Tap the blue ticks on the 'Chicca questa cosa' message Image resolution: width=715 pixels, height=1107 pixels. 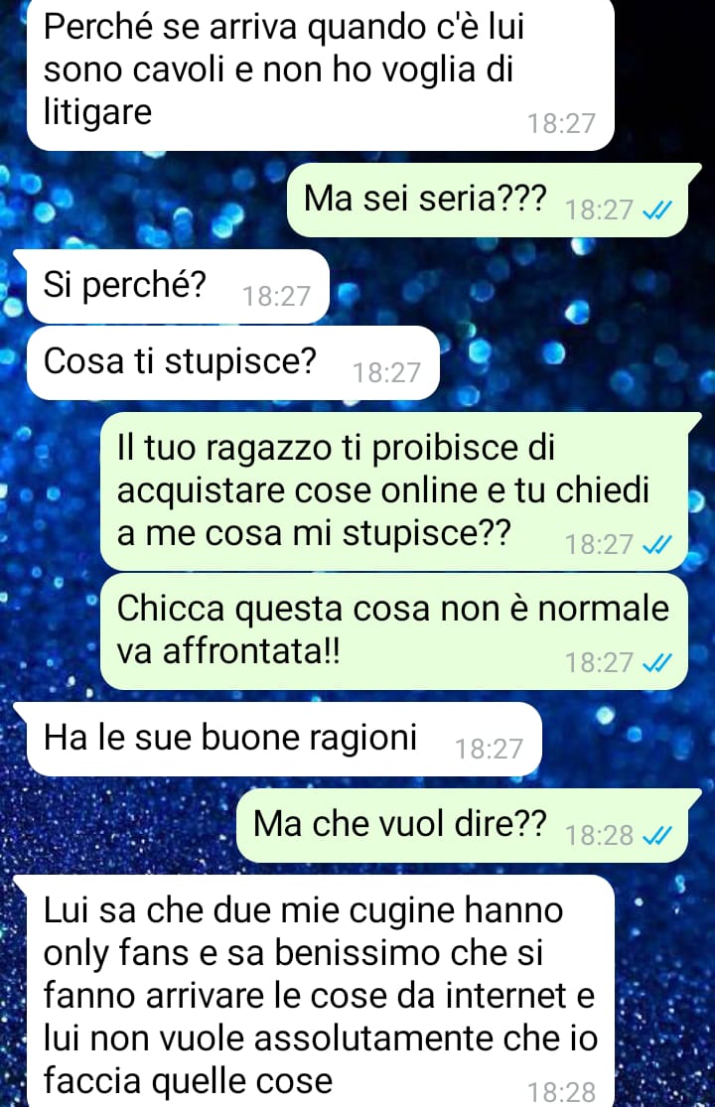coord(656,662)
